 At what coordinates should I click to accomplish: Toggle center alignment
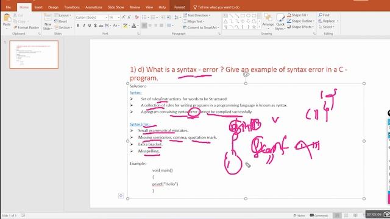[x=150, y=26]
